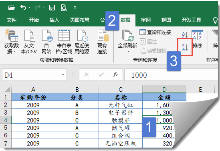Confirm the entry with the checkmark formula bar icon
Image resolution: width=220 pixels, height=151 pixels.
point(101,74)
